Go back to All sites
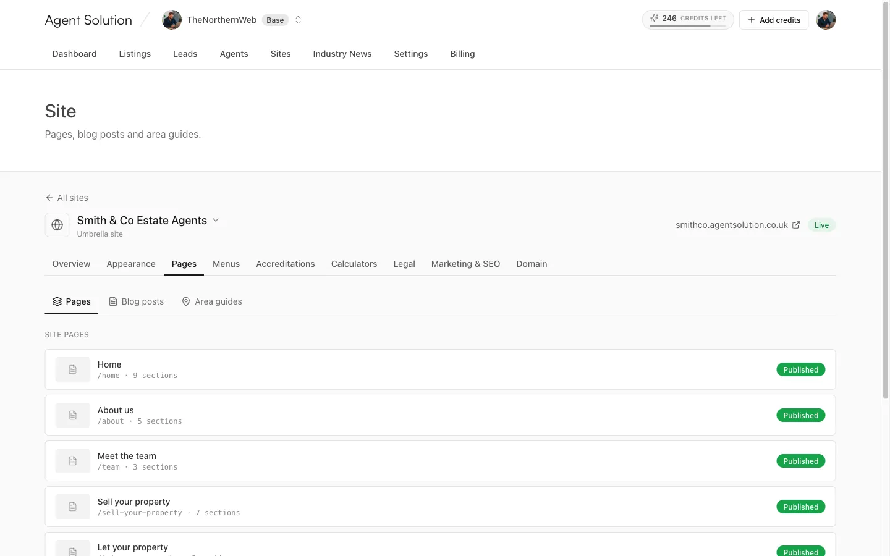890x556 pixels. pyautogui.click(x=67, y=198)
